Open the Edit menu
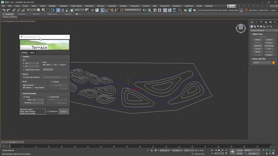The height and width of the screenshot is (156, 278). click(10, 6)
